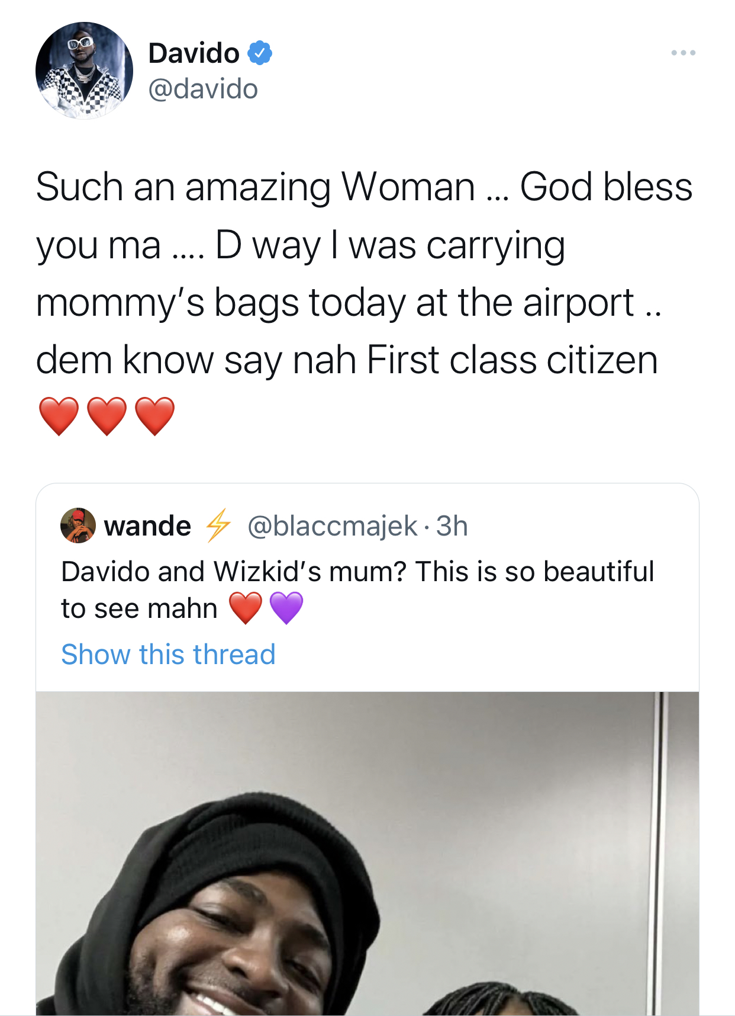Click the @davido handle
The width and height of the screenshot is (735, 1016).
[203, 89]
